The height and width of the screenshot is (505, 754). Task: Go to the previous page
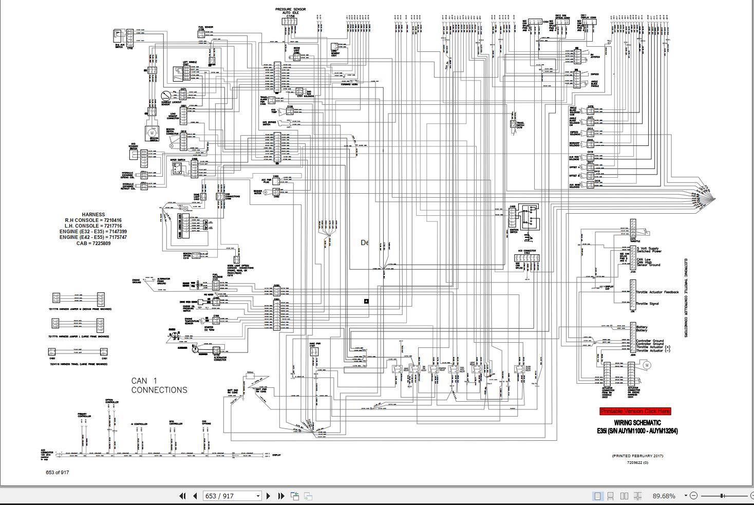tap(195, 496)
